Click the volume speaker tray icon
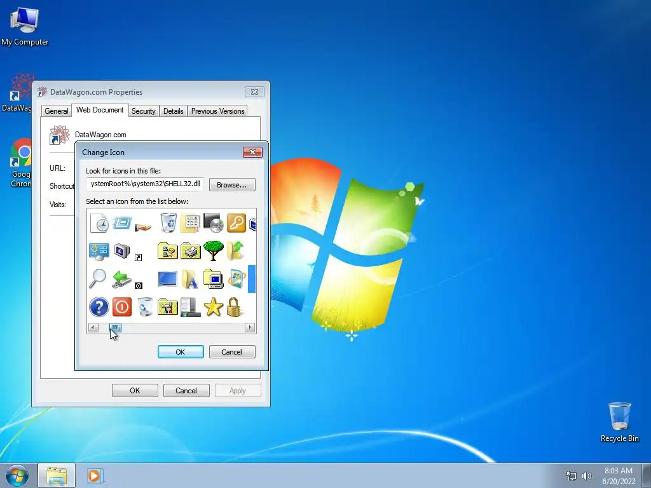The height and width of the screenshot is (488, 651). [x=586, y=476]
